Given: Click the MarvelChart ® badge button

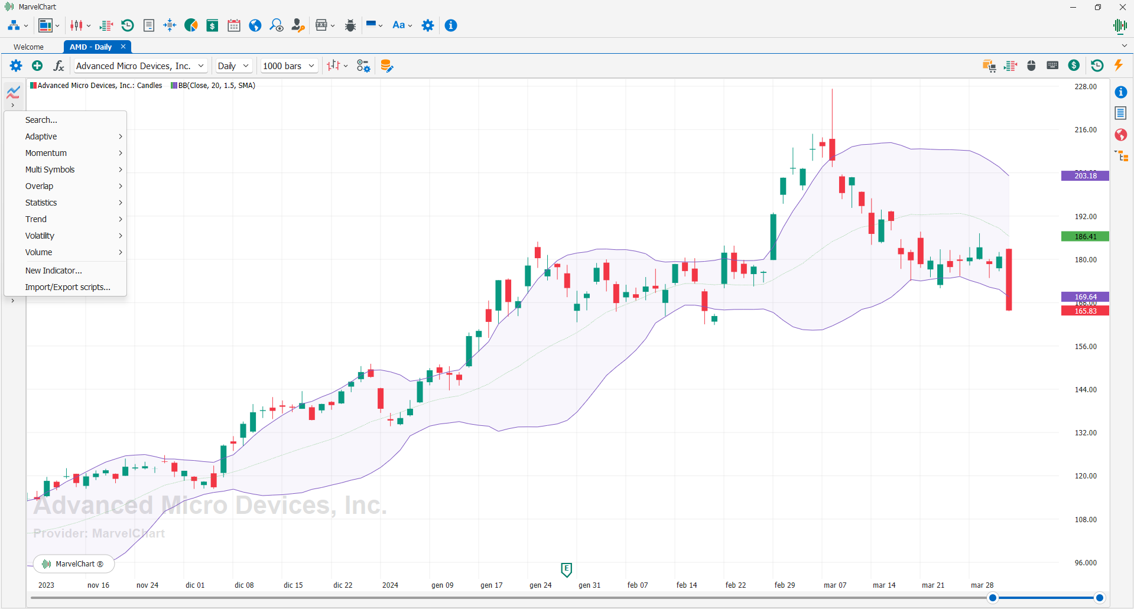Looking at the screenshot, I should (x=73, y=564).
